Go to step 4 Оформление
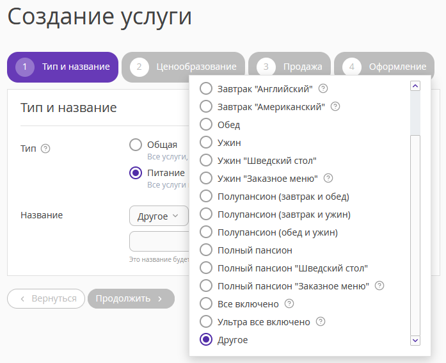The width and height of the screenshot is (446, 363). [x=385, y=67]
